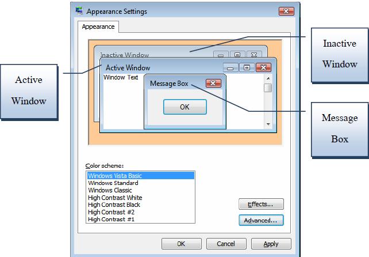
Task: Click the Active Window minimize button in preview
Action: [x=230, y=68]
